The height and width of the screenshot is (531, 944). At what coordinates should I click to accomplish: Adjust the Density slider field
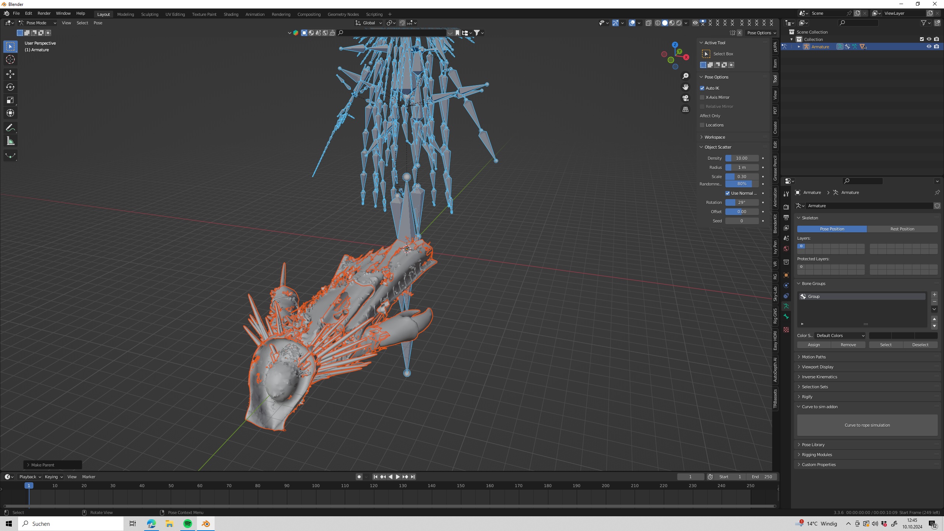pyautogui.click(x=742, y=158)
